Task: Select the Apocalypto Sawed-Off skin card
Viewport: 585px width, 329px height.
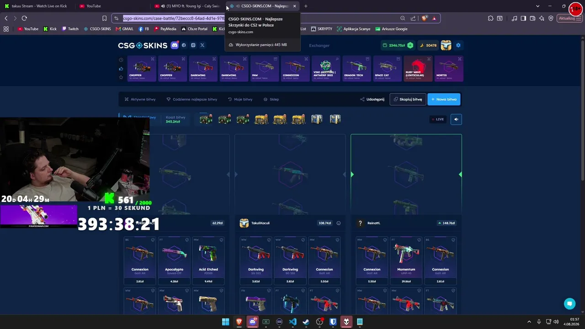Action: 174,261
